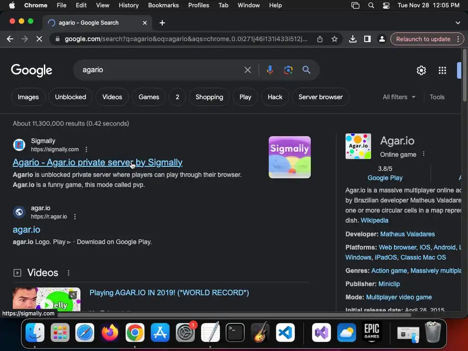Launch Safari from the Dock
Image resolution: width=468 pixels, height=351 pixels.
85,333
